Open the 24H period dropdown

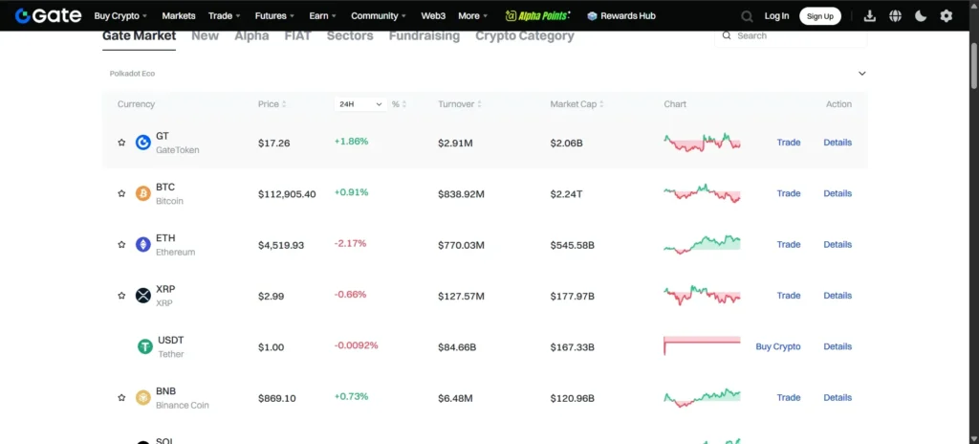click(x=360, y=104)
